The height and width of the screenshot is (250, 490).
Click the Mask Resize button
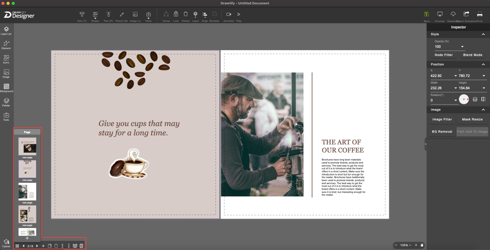pos(472,119)
